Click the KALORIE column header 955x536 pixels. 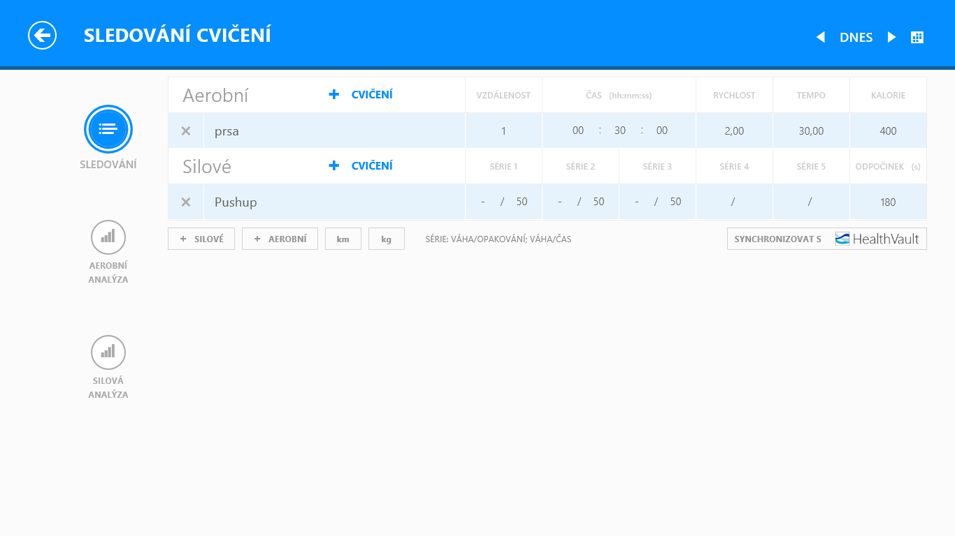(888, 95)
